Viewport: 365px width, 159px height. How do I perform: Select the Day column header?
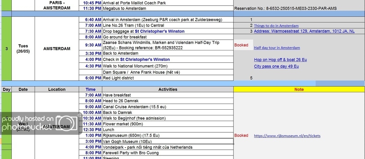(6, 89)
